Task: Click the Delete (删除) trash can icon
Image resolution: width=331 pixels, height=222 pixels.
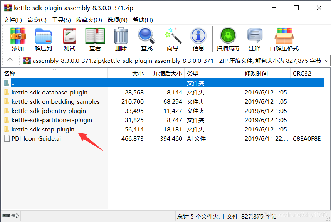Action: 121,35
